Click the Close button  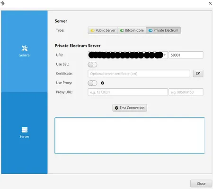click(x=201, y=184)
